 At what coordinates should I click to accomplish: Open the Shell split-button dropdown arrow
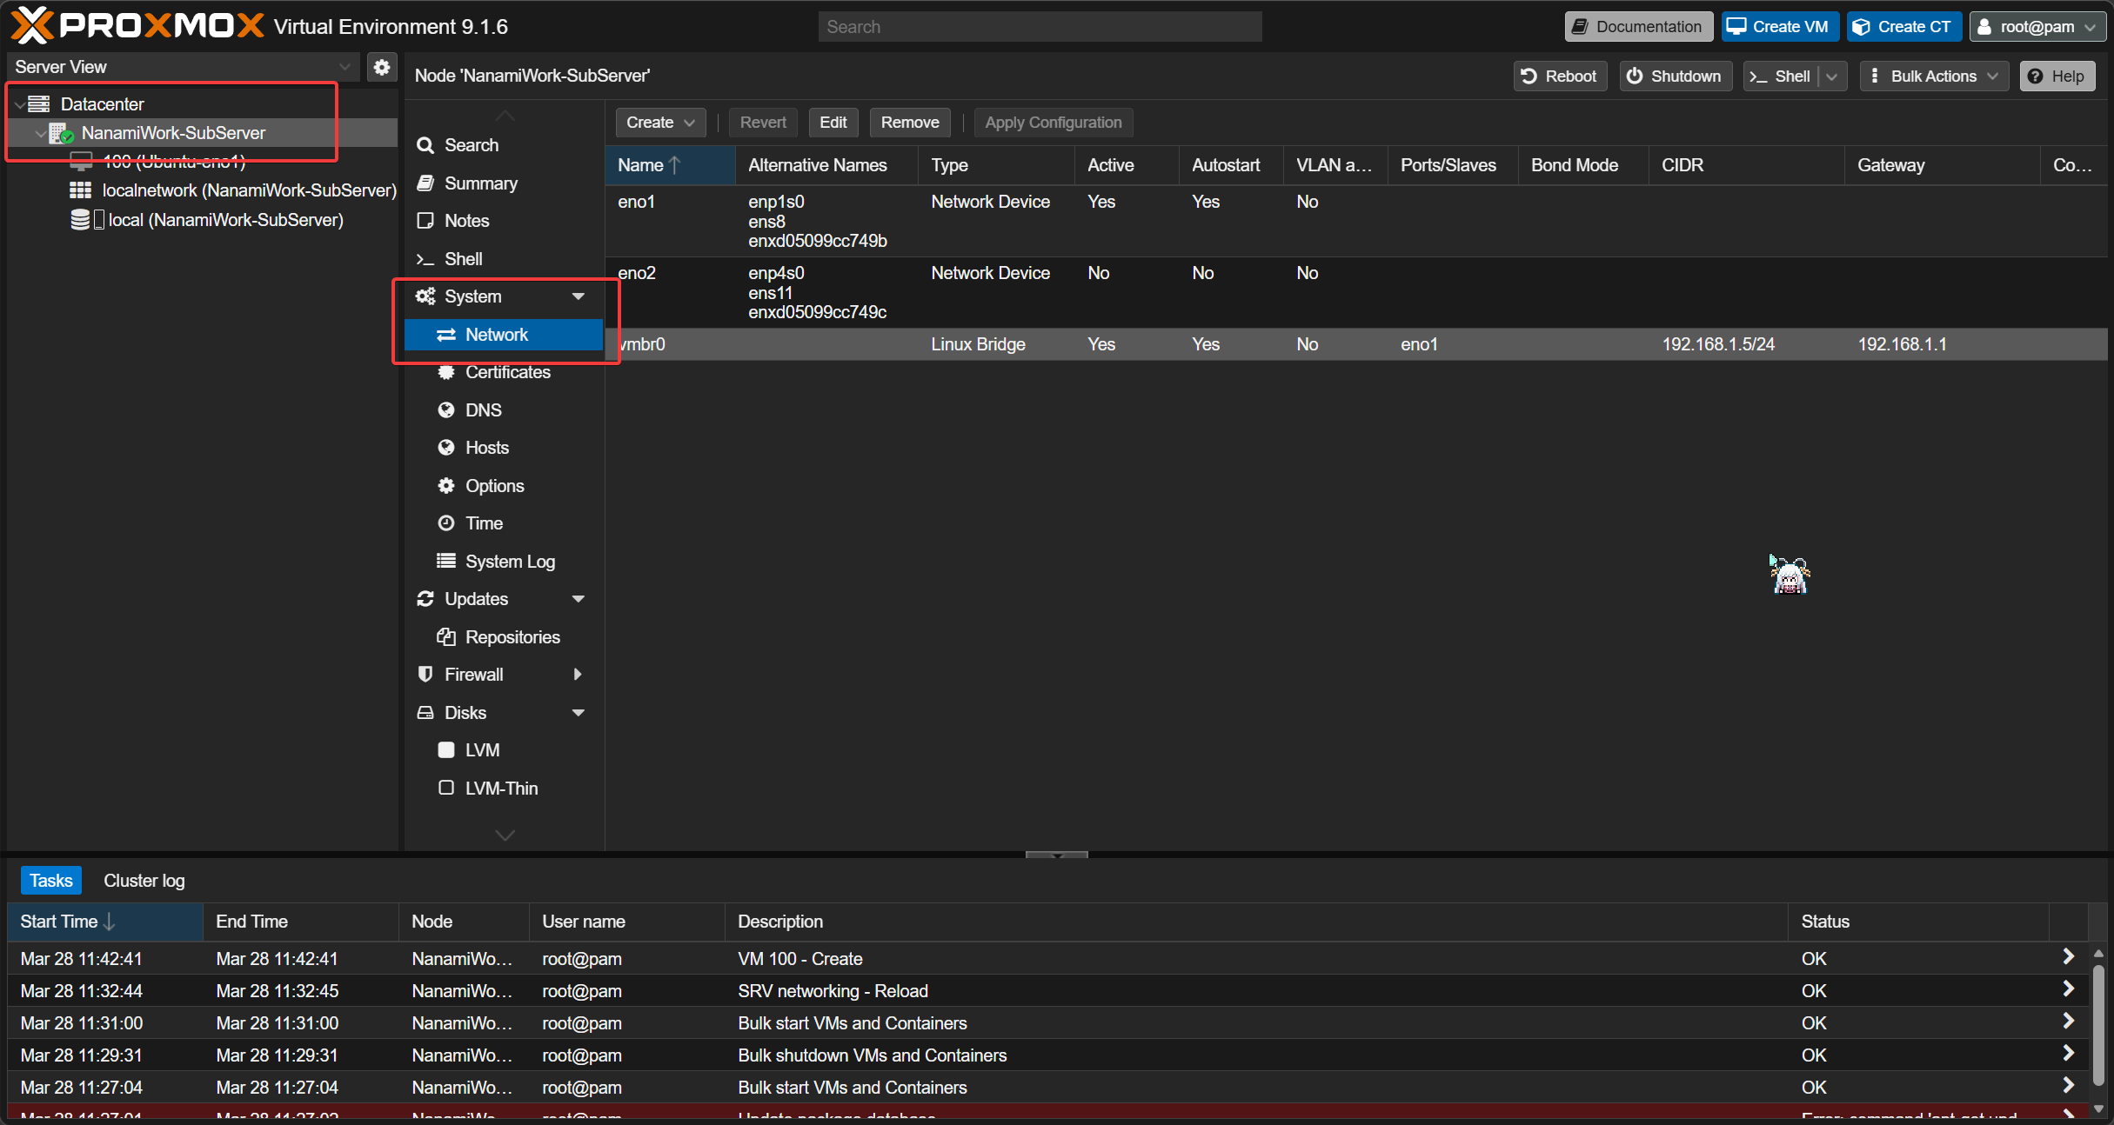(1832, 77)
